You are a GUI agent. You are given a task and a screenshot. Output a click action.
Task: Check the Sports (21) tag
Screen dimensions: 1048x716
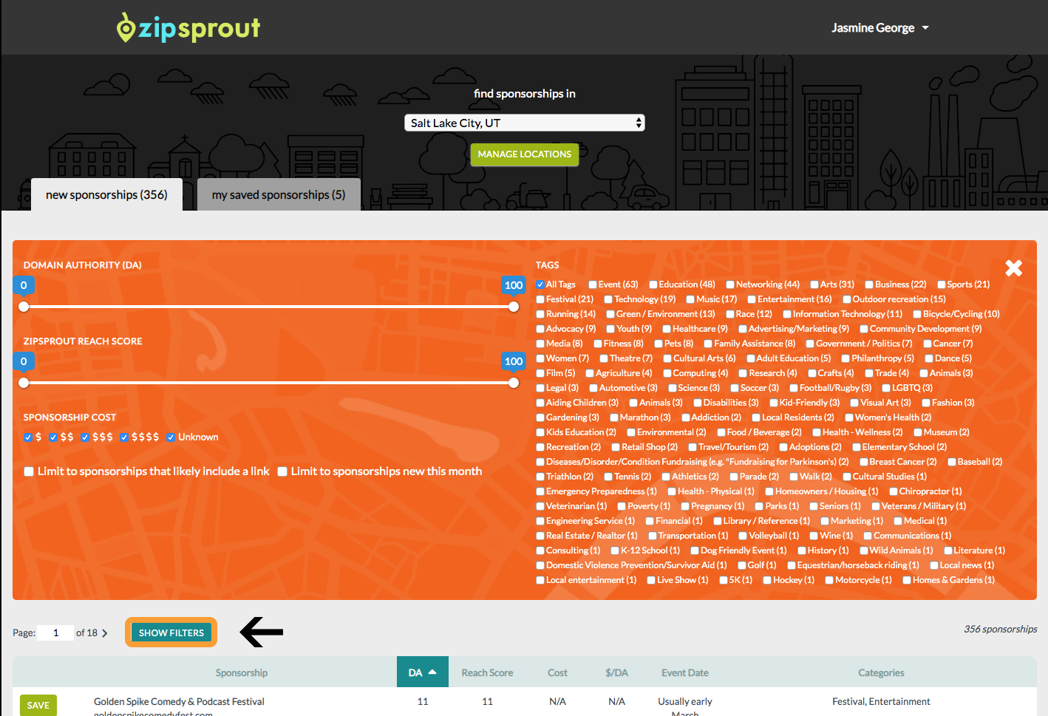click(942, 284)
